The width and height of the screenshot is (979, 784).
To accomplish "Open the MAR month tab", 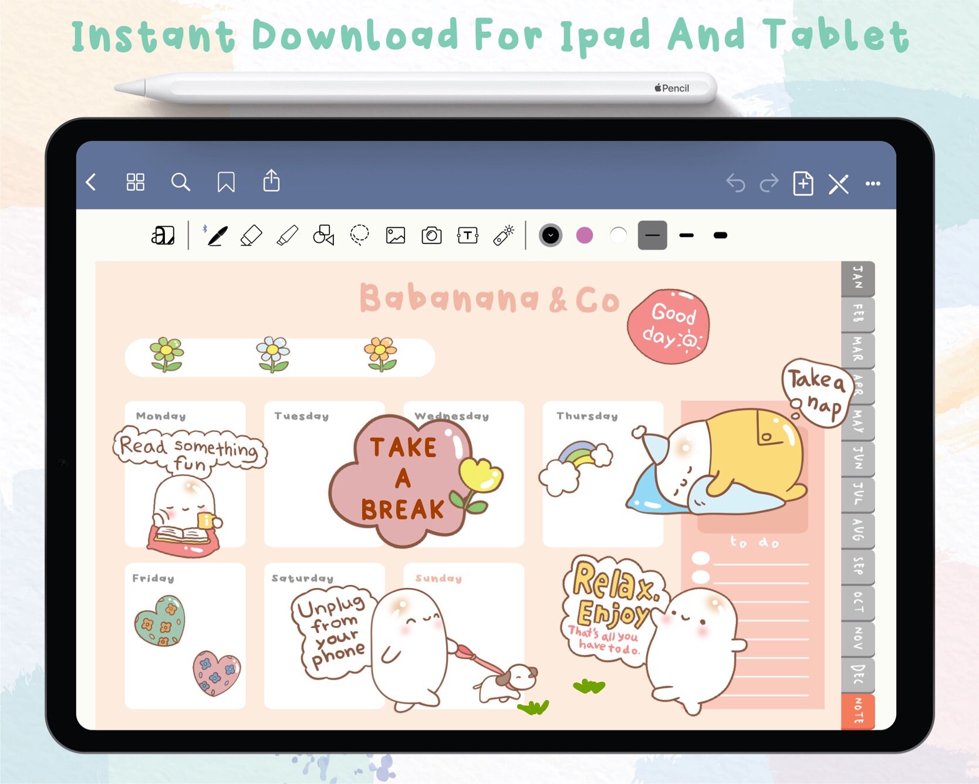I will point(858,350).
